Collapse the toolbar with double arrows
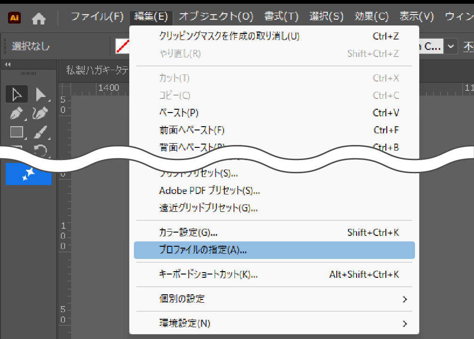The image size is (474, 339). pos(8,65)
